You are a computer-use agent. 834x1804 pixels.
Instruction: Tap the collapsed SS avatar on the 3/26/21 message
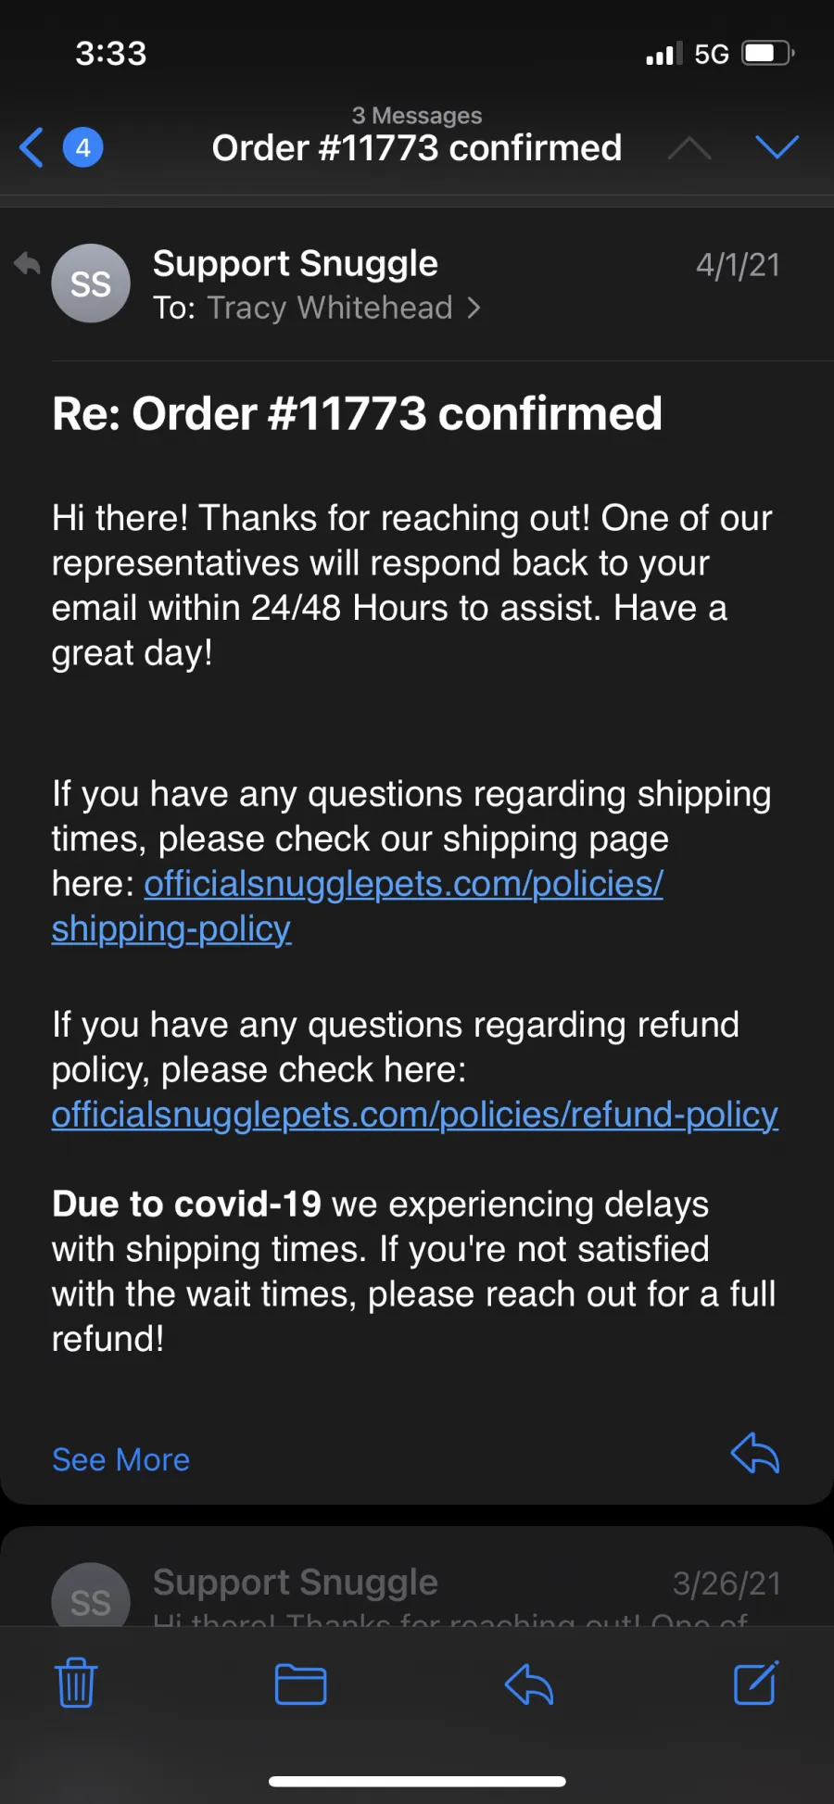click(x=91, y=1598)
